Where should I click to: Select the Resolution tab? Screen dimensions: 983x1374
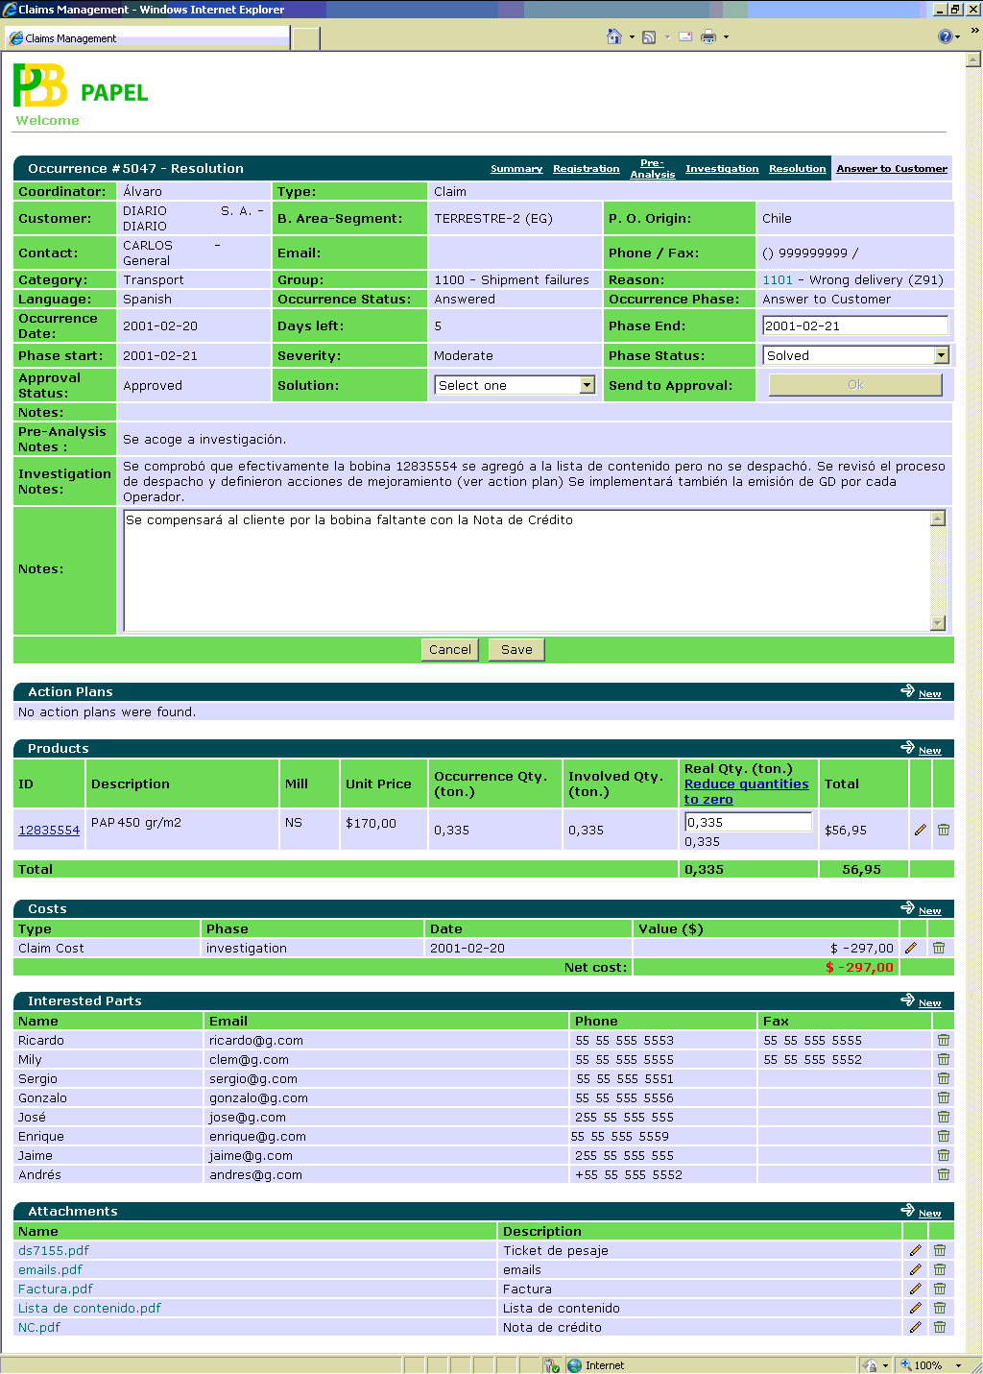click(x=798, y=169)
